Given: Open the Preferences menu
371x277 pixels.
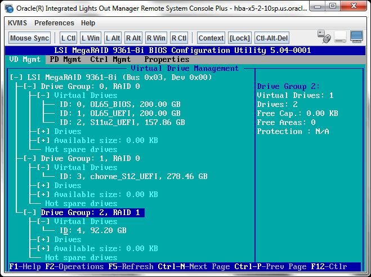Looking at the screenshot, I should coord(54,23).
